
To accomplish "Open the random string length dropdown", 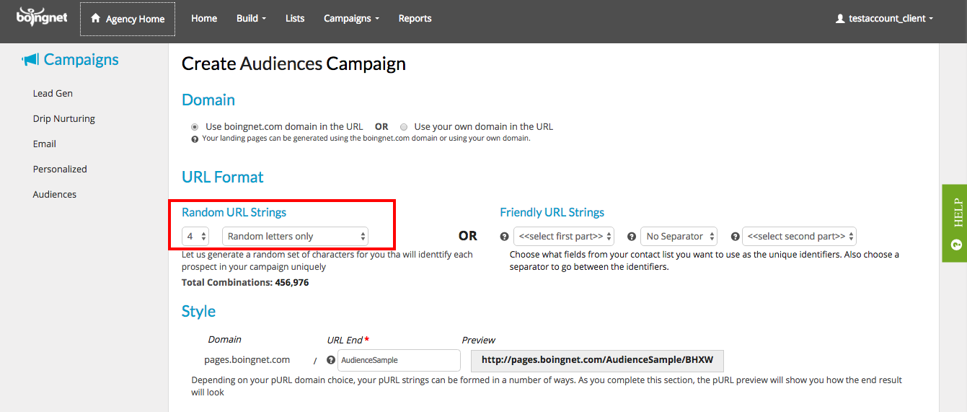I will 195,236.
